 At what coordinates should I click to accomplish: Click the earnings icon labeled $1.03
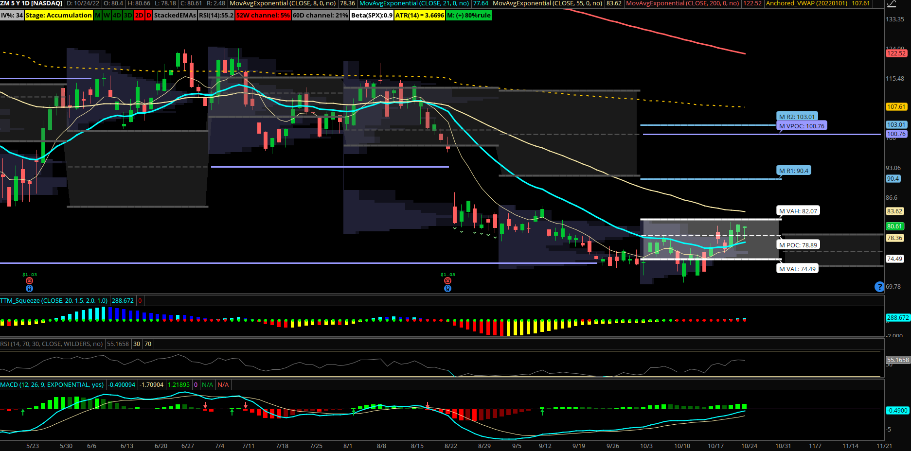click(x=29, y=281)
